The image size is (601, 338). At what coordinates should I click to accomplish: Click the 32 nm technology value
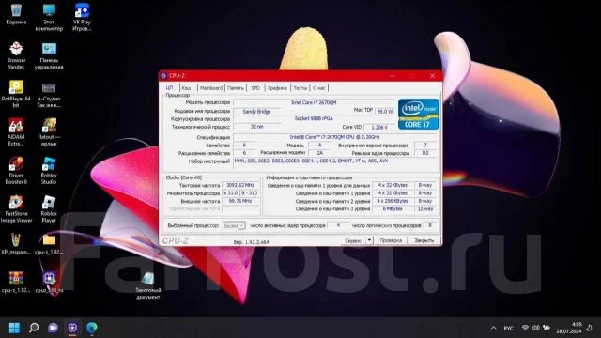point(256,127)
